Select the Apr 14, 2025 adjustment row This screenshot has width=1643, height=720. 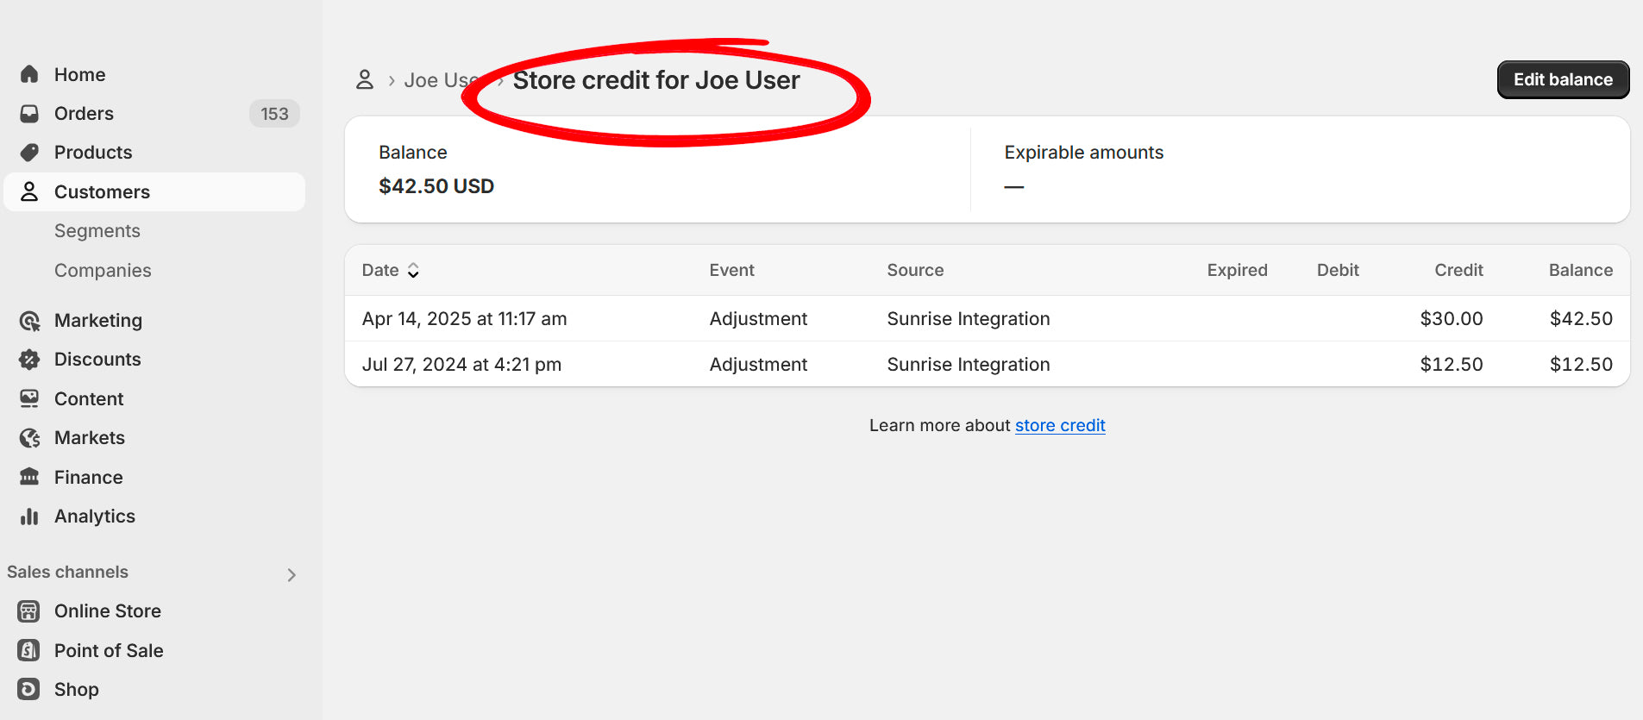pyautogui.click(x=987, y=319)
